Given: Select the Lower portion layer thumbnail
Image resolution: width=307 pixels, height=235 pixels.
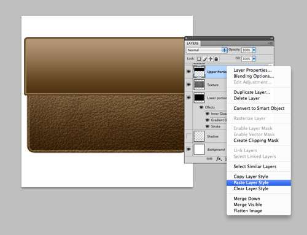Looking at the screenshot, I should point(199,98).
